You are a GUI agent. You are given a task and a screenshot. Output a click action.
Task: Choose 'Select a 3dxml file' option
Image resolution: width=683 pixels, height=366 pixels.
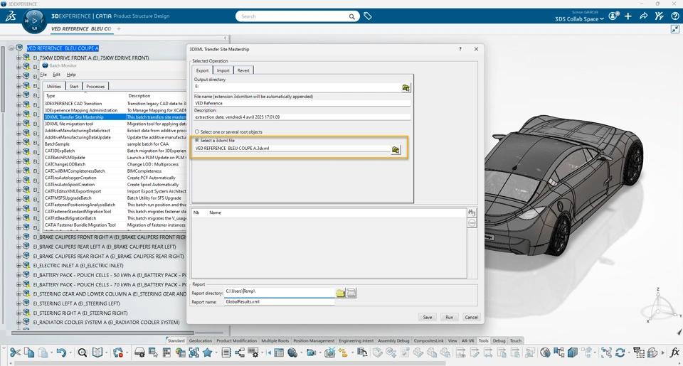coord(197,141)
